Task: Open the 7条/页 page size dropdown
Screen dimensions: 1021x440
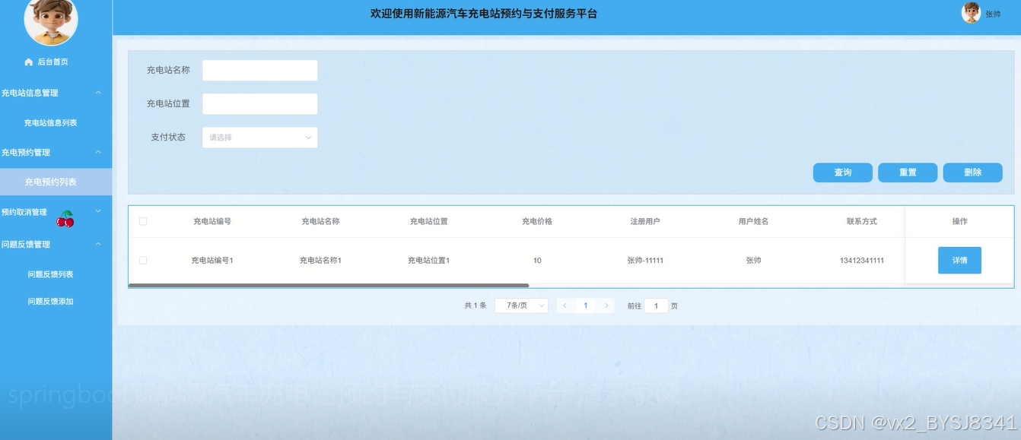Action: coord(521,305)
